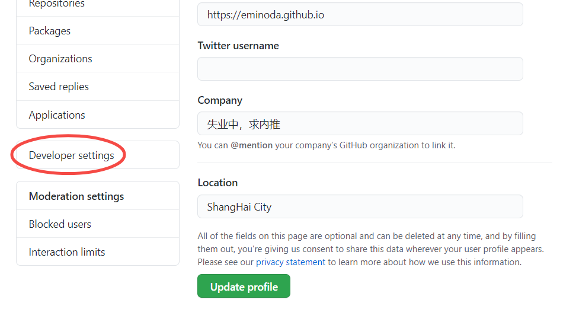Click the optional fields consent paragraph

point(370,249)
